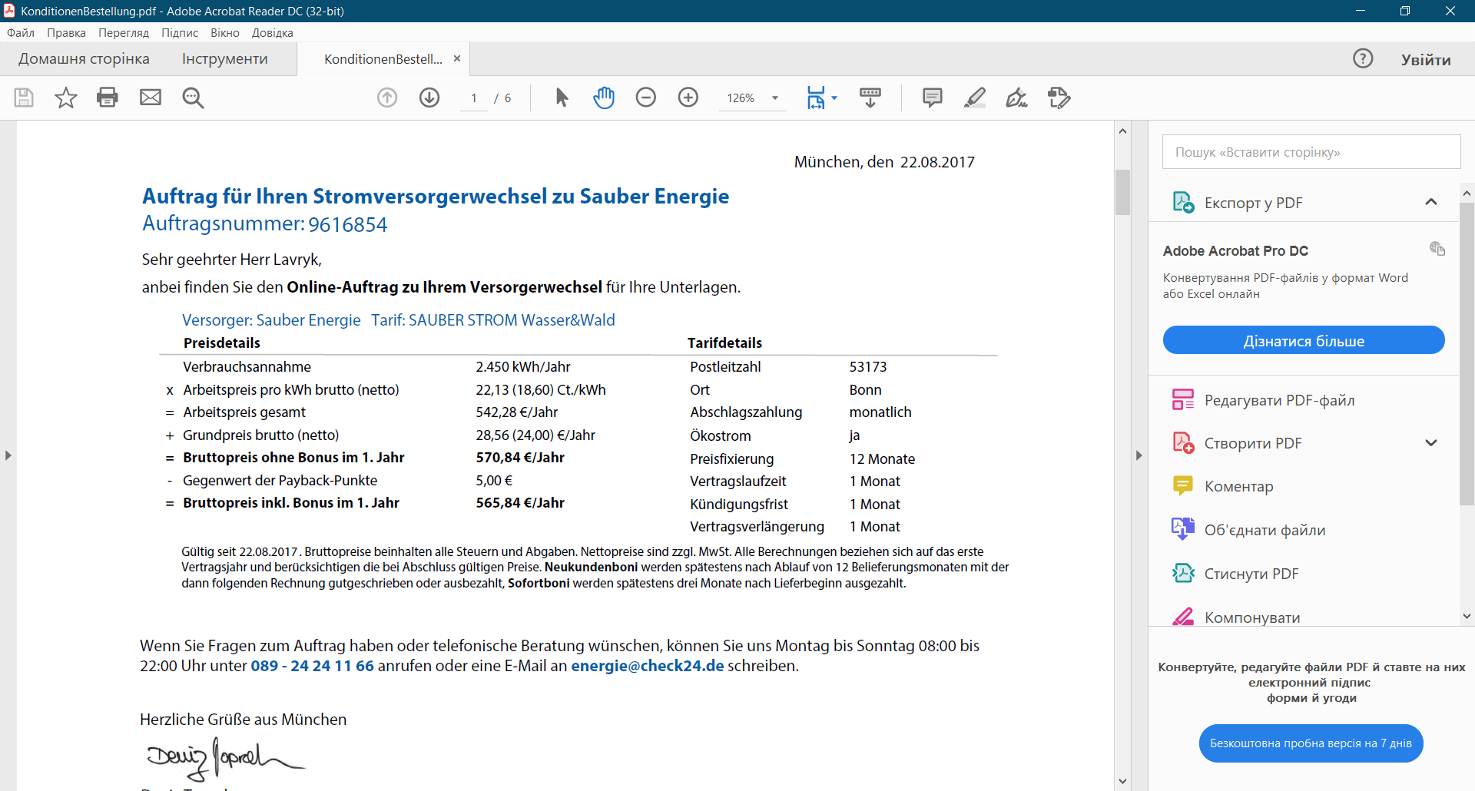Screen dimensions: 1475x791
Task: Expand the left navigation pane arrow
Action: (8, 455)
